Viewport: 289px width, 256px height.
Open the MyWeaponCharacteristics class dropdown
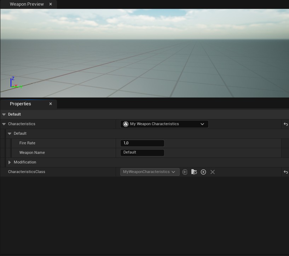(150, 172)
